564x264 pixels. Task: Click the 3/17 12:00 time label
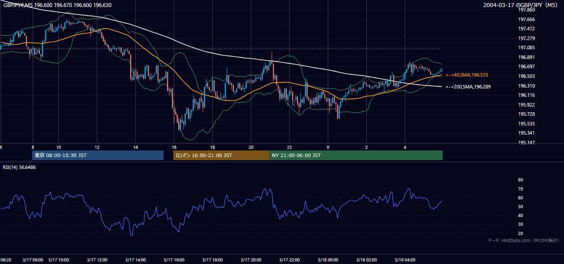pyautogui.click(x=97, y=260)
